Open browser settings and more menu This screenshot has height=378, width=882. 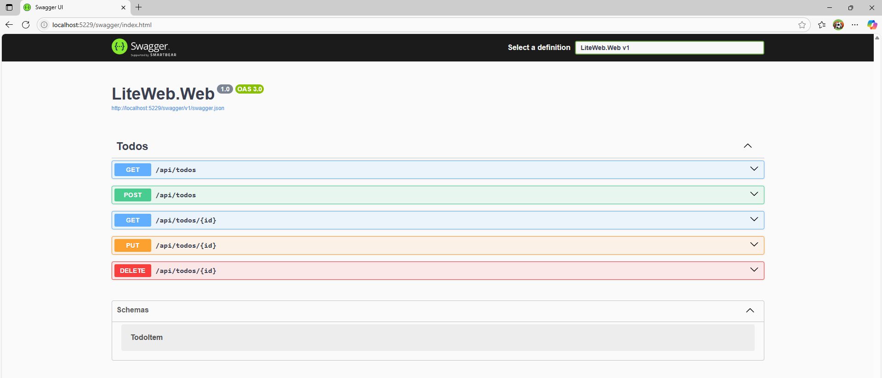[855, 25]
